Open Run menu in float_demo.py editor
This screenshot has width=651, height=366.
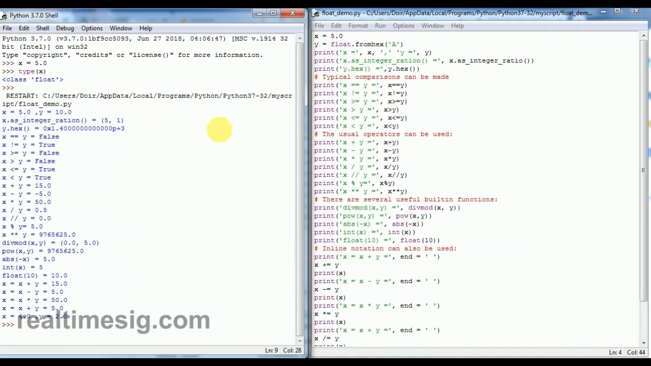pyautogui.click(x=380, y=26)
